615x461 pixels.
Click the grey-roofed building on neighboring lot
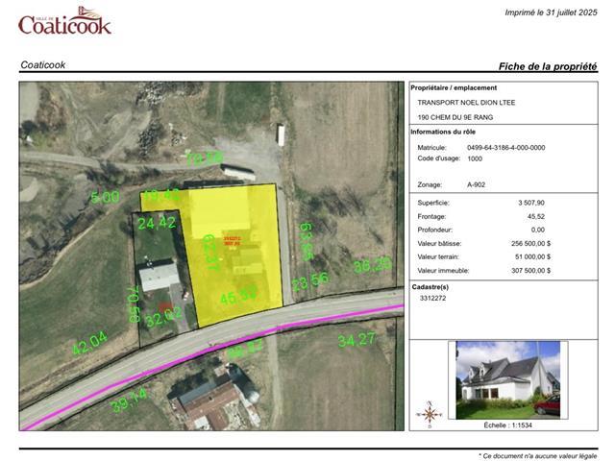point(160,278)
